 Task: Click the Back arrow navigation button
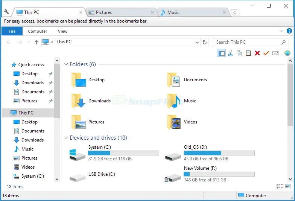(9, 42)
